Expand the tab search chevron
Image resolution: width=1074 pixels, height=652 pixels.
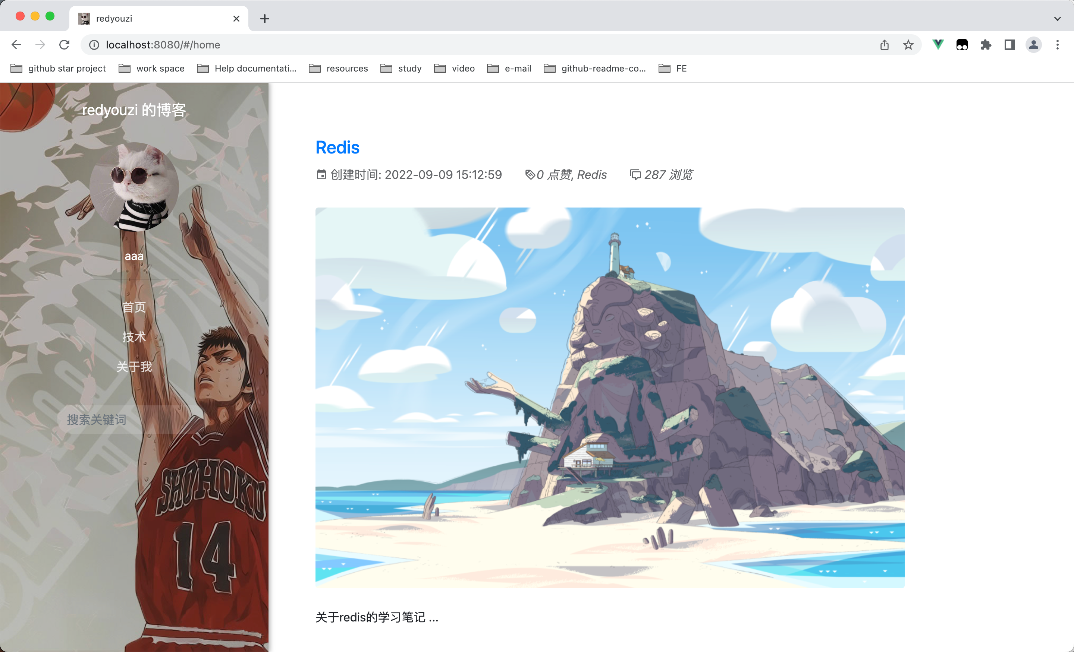click(1057, 19)
